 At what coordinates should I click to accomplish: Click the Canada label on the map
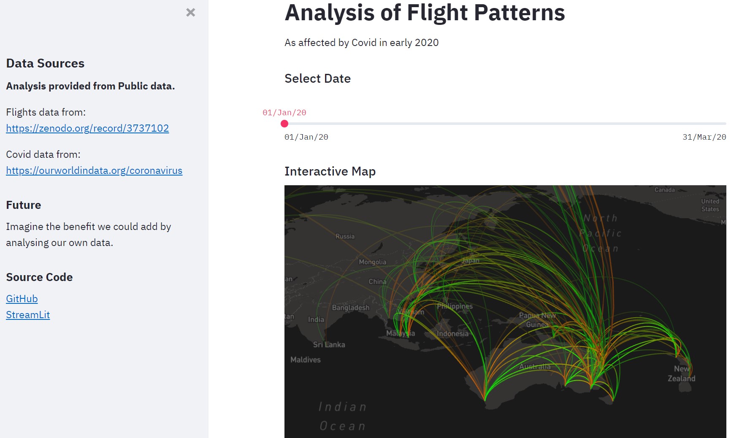pos(665,190)
